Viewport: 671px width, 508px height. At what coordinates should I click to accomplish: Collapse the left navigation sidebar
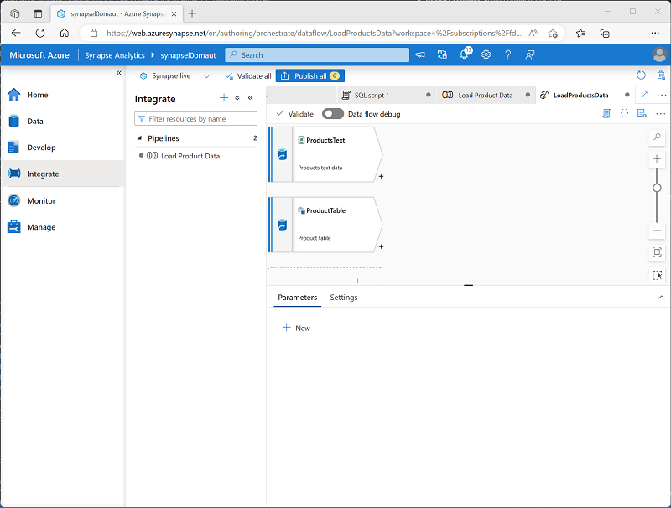(119, 73)
